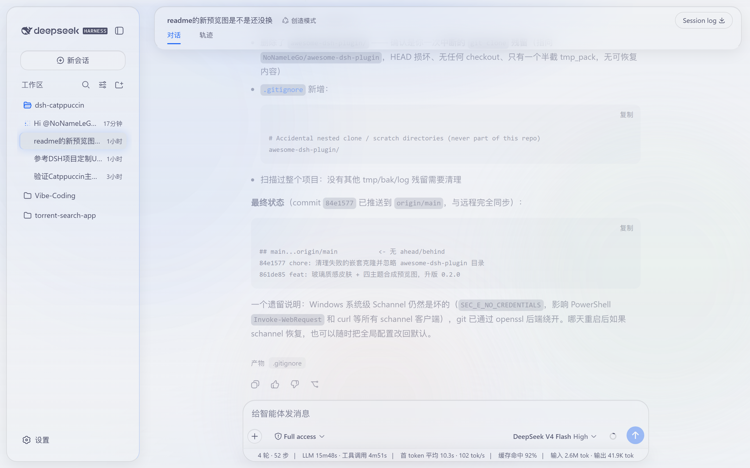750x468 pixels.
Task: Click the 4 轮 · 52 步 status entry
Action: tap(273, 455)
